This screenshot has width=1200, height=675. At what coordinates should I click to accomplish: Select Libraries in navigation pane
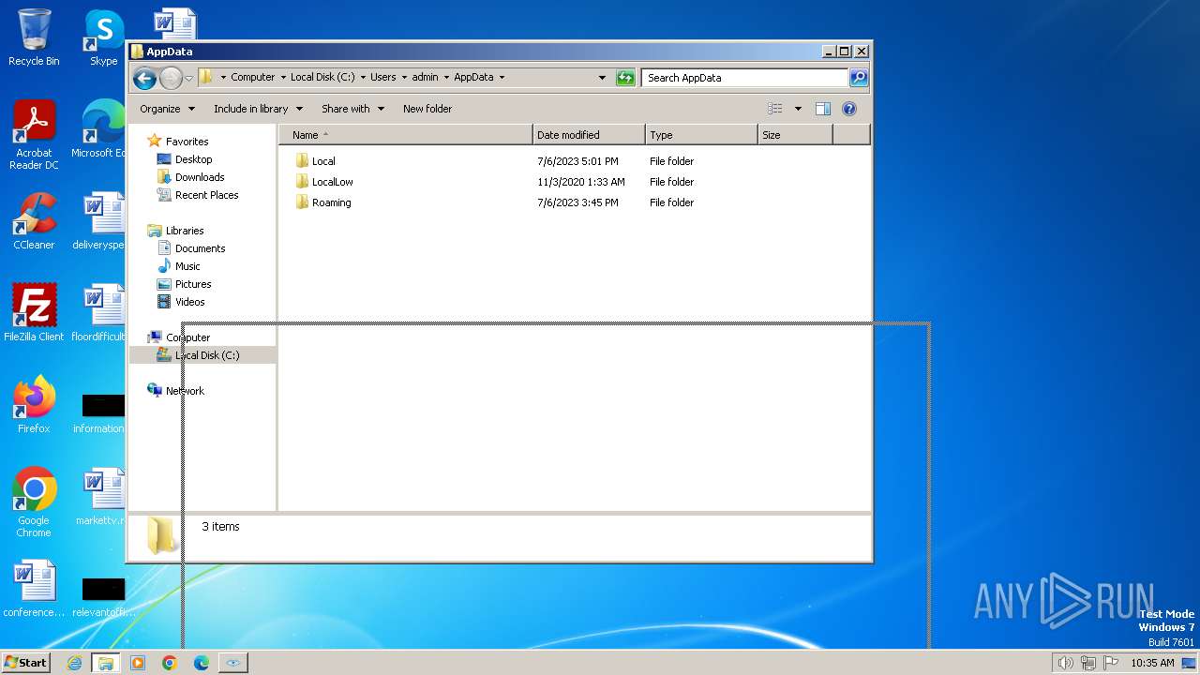point(185,231)
